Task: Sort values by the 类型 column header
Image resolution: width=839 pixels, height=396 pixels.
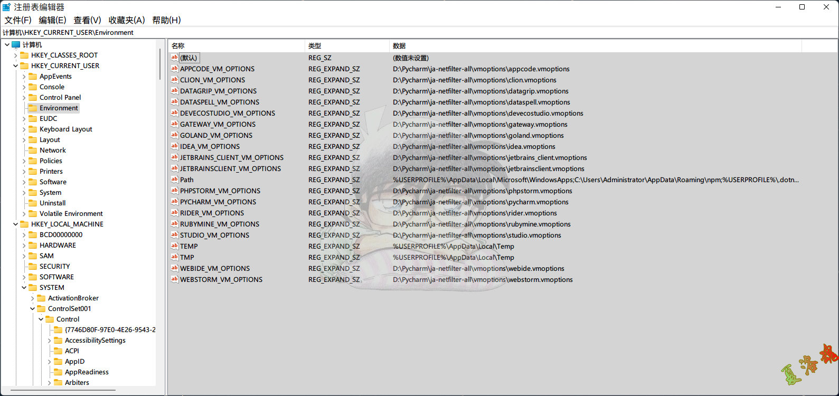Action: [x=347, y=46]
